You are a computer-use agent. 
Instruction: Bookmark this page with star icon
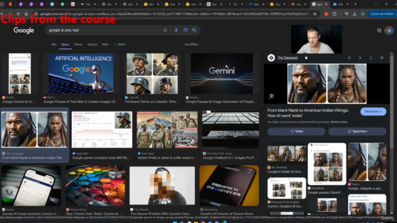pyautogui.click(x=314, y=14)
